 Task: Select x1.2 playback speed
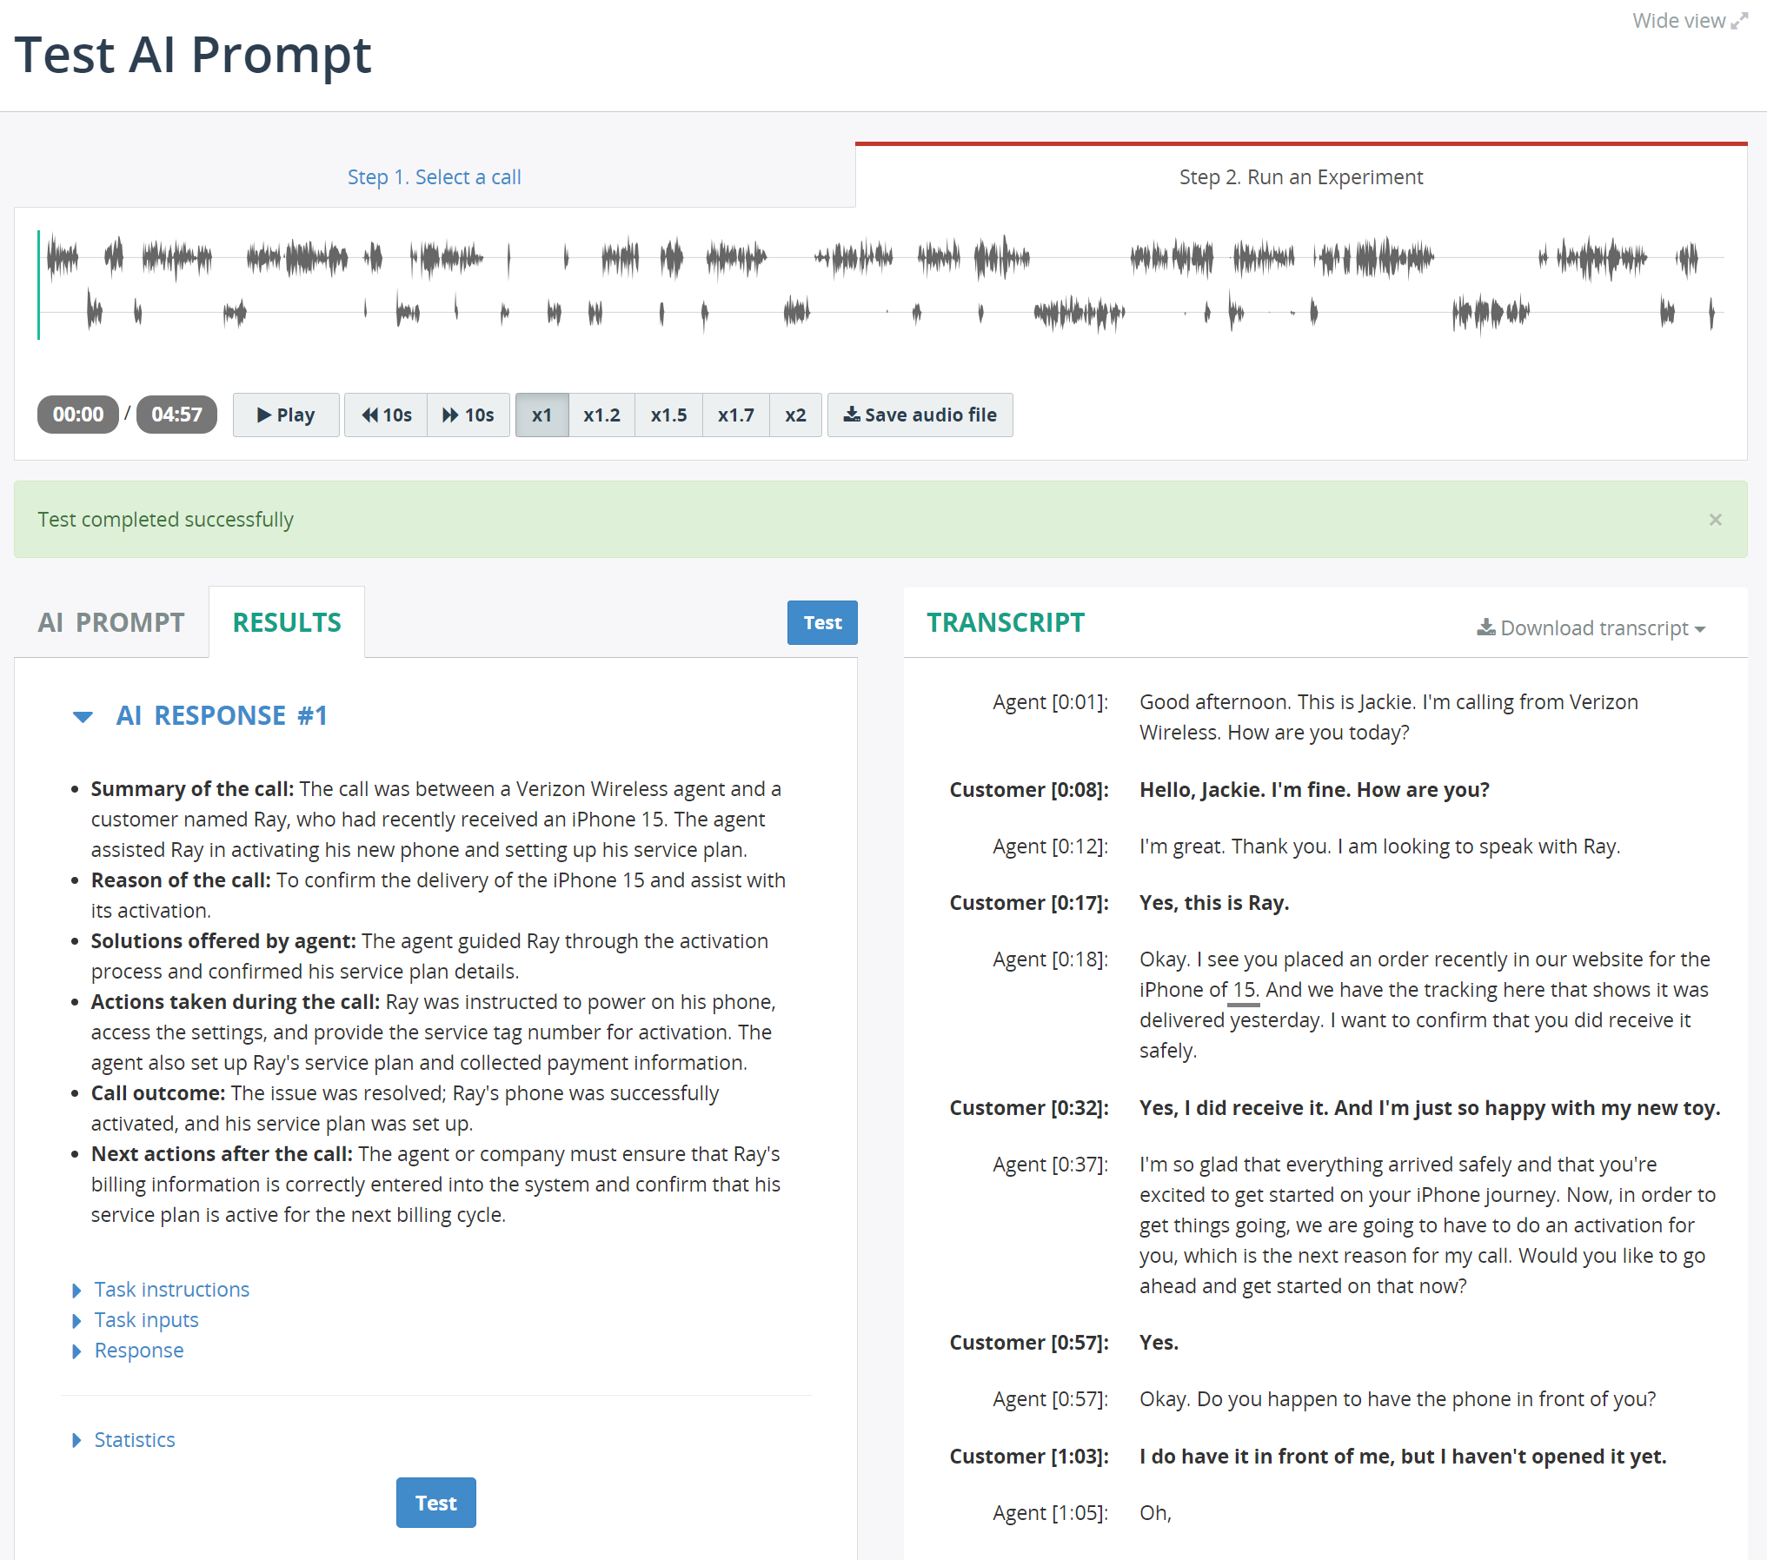[602, 414]
